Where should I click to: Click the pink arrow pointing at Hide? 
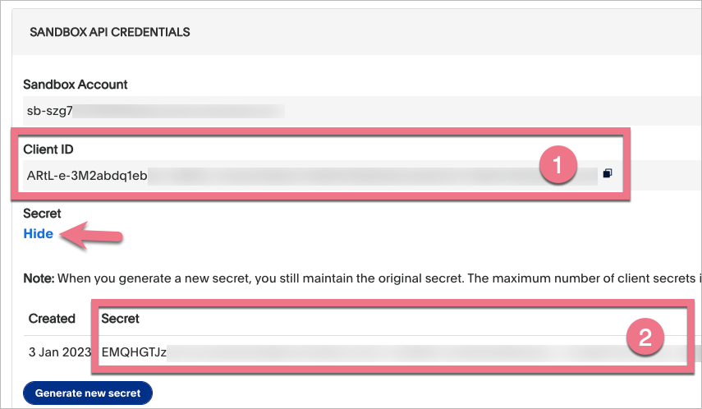point(97,237)
